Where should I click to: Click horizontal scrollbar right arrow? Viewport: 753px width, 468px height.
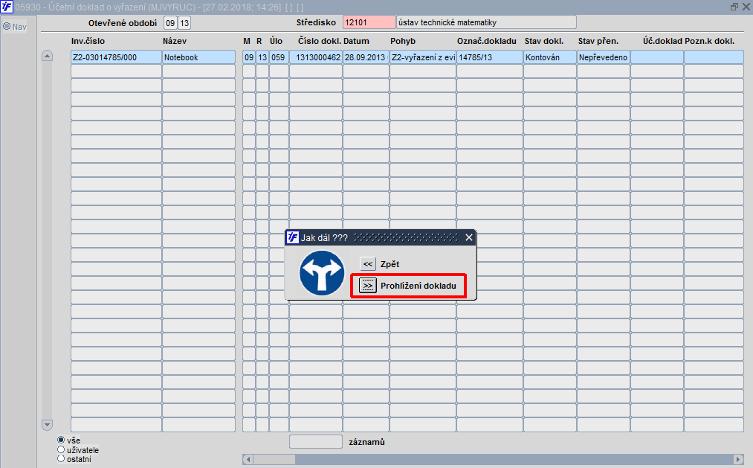(739, 459)
